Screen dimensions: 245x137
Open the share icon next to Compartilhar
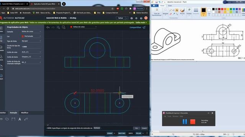144,27
